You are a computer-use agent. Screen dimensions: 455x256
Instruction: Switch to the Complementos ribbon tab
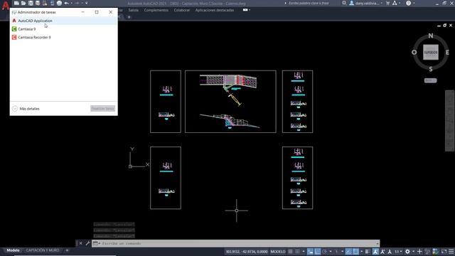point(156,10)
